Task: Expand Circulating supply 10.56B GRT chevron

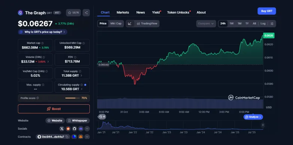Action: (x=82, y=89)
